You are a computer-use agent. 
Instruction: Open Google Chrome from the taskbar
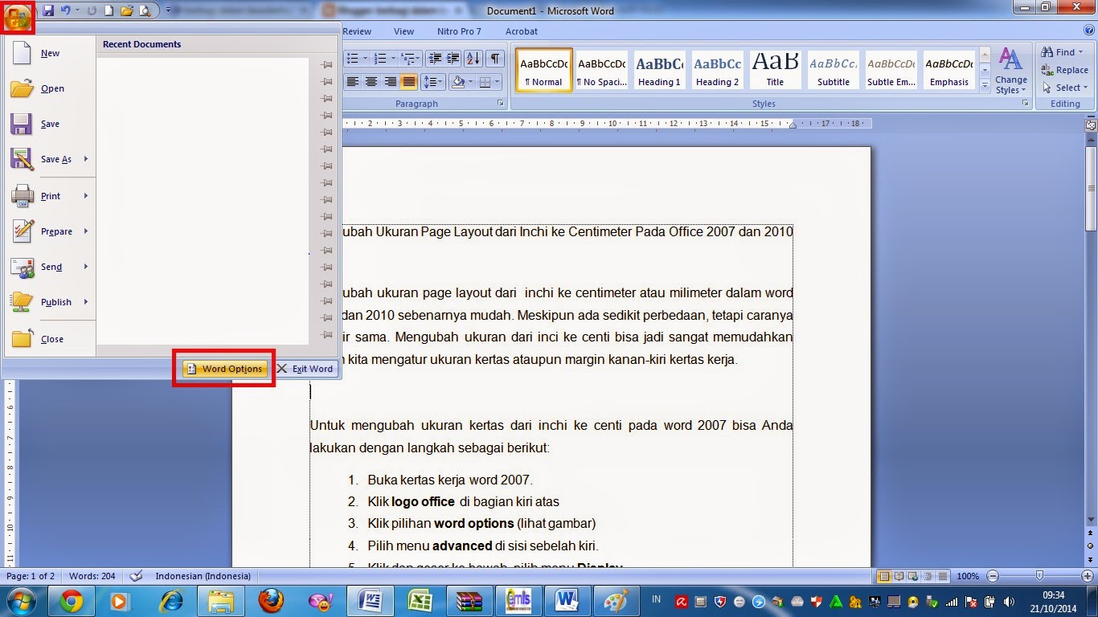(x=71, y=601)
